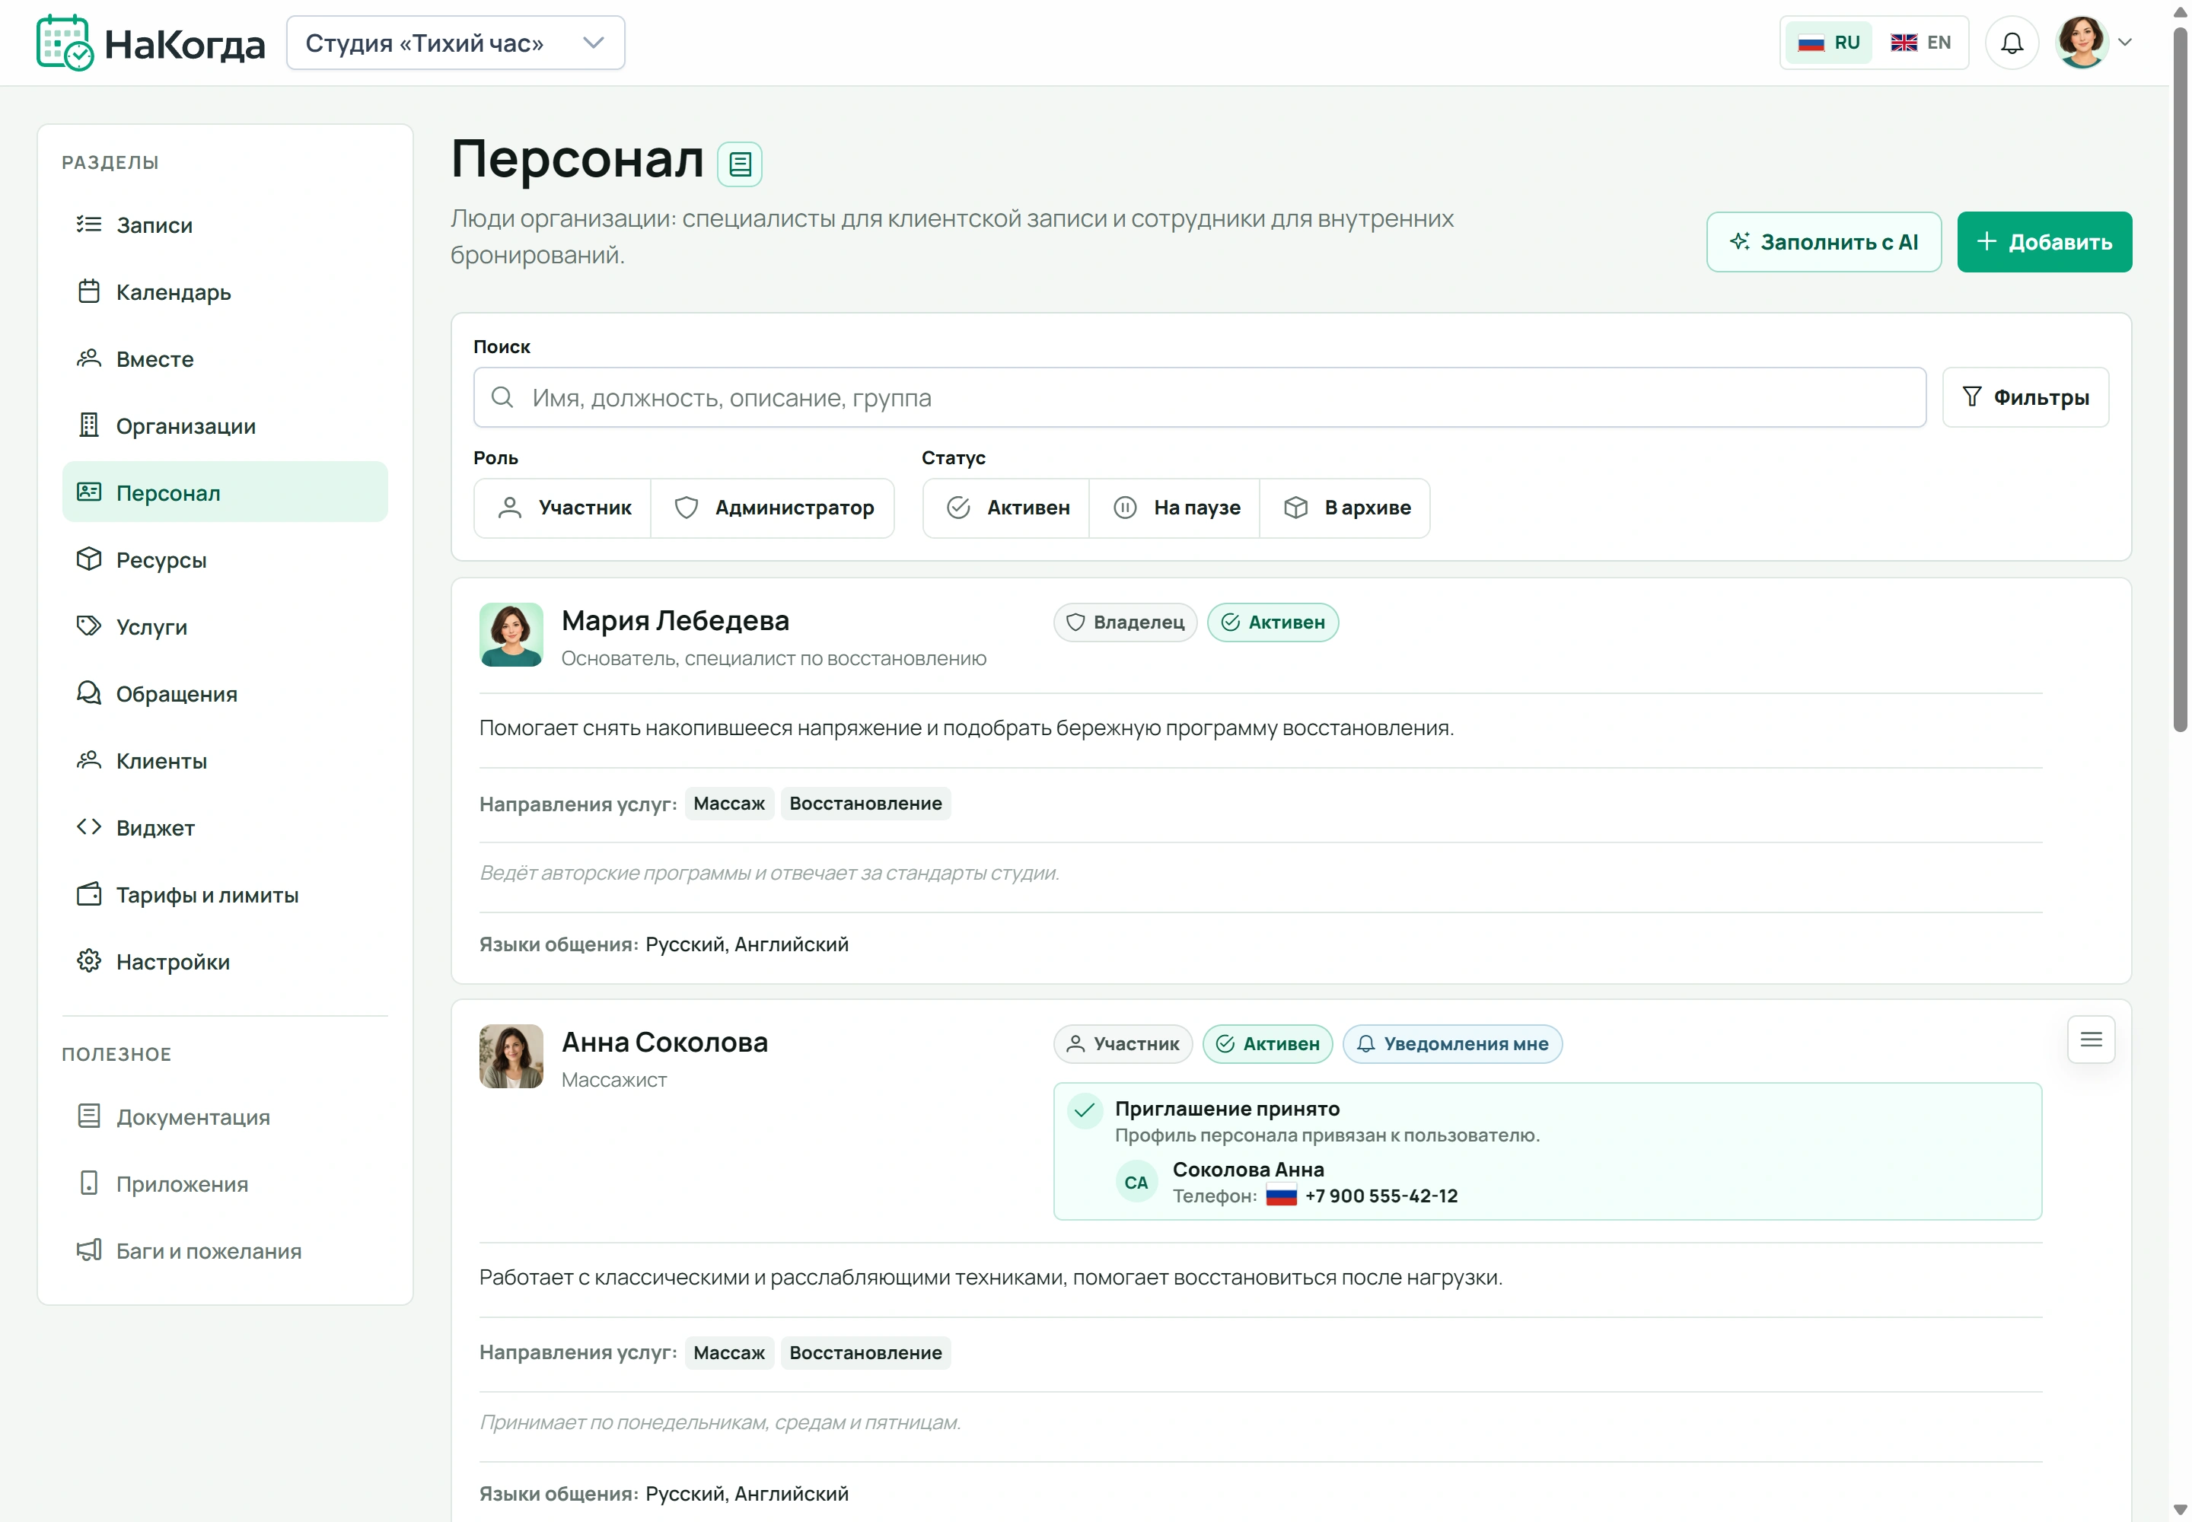Open Вместе section
The width and height of the screenshot is (2192, 1522).
pyautogui.click(x=225, y=358)
